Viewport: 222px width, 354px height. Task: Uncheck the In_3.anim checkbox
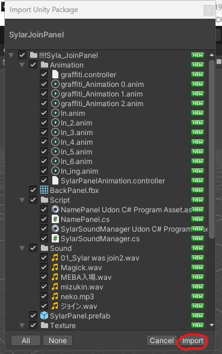pos(44,133)
